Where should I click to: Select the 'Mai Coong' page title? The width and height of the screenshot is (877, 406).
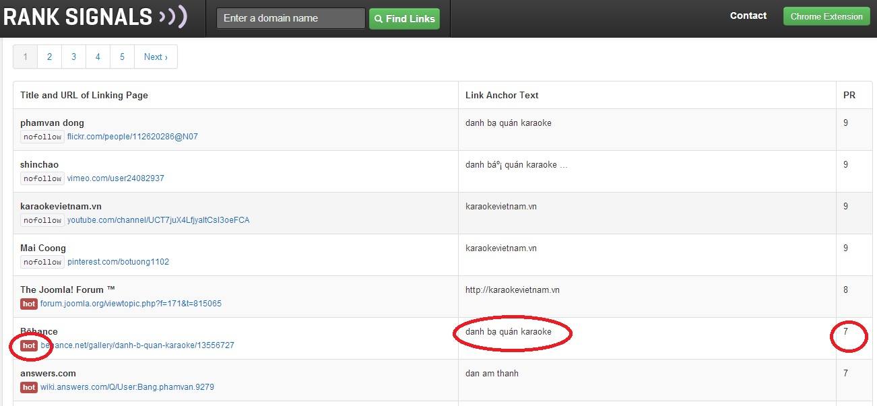pos(43,248)
